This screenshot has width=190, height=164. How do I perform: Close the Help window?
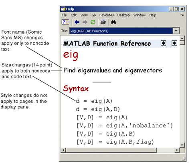(x=182, y=9)
